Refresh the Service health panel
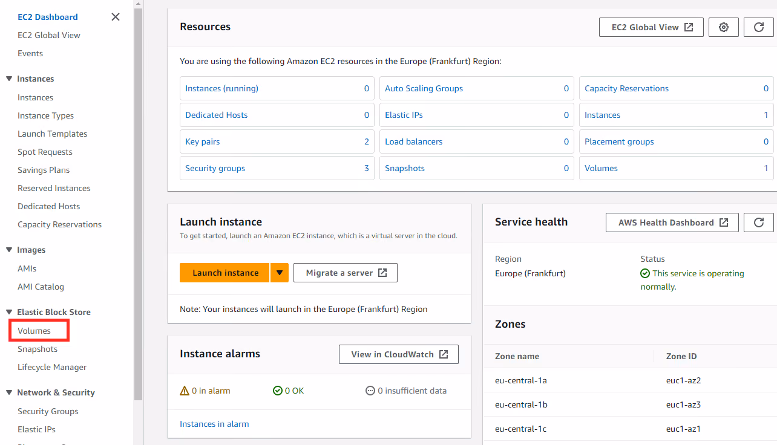777x445 pixels. [759, 223]
